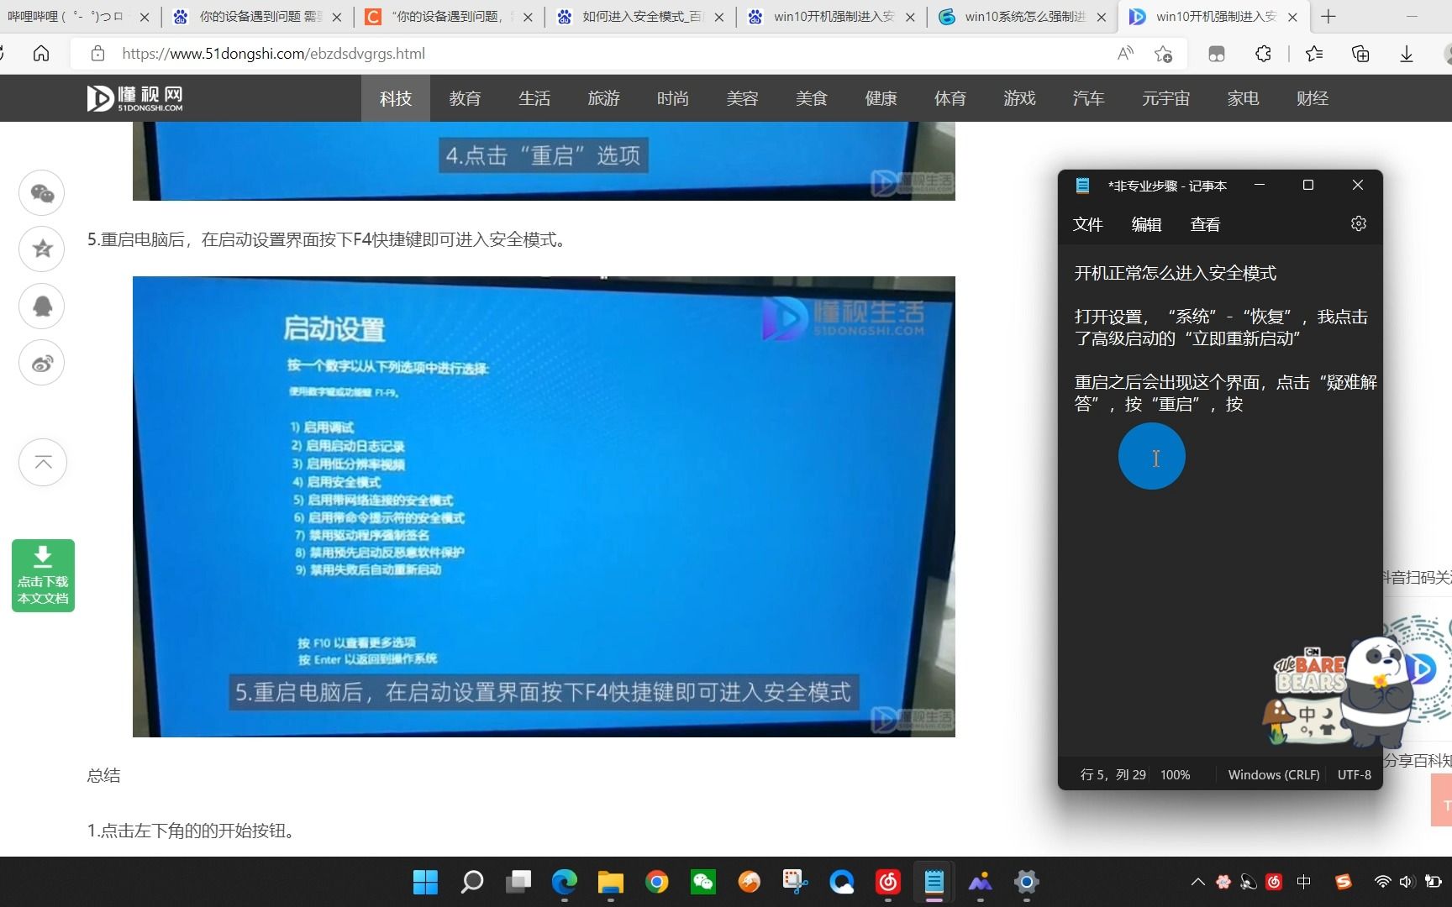Click the browser home icon

41,54
